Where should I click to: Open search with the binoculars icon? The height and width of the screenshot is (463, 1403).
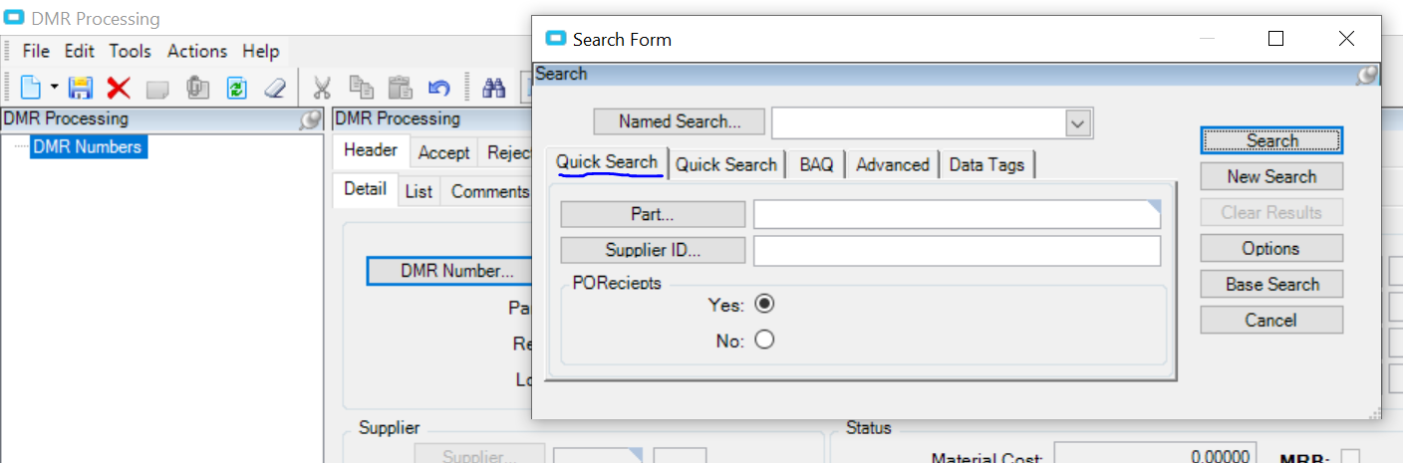point(494,88)
